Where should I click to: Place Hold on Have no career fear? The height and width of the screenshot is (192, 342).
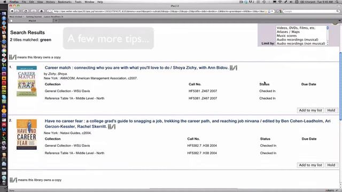(x=331, y=165)
